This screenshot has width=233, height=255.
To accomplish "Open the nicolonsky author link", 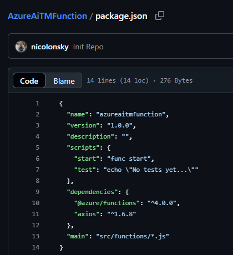I will [50, 47].
